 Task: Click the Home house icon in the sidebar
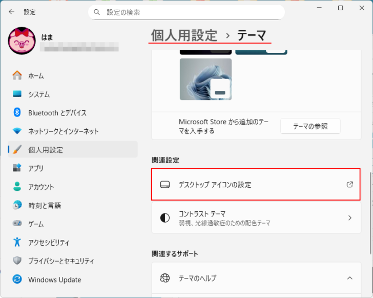click(x=17, y=75)
